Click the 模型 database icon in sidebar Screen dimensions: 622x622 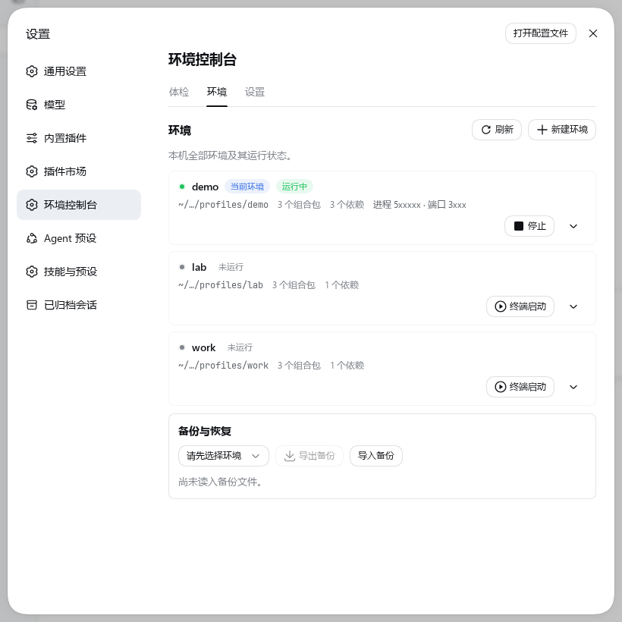coord(32,105)
